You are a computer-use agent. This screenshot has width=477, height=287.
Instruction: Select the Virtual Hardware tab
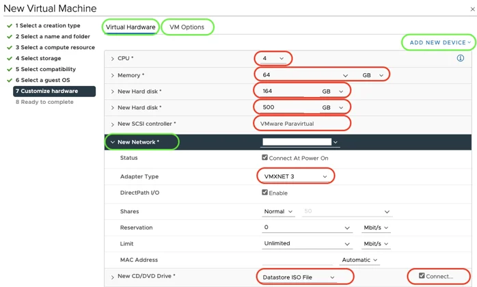click(x=131, y=27)
